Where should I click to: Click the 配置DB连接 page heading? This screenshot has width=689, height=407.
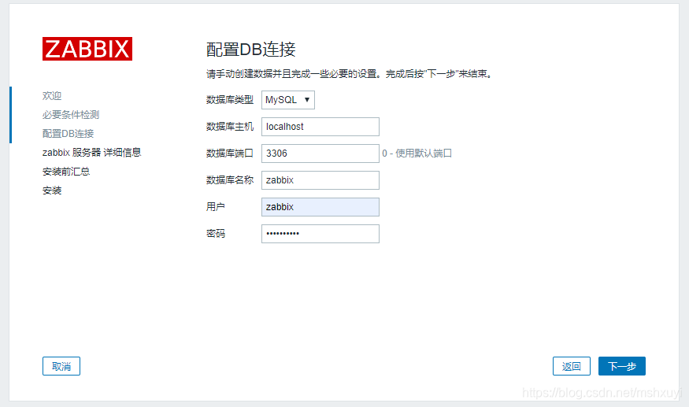(251, 50)
